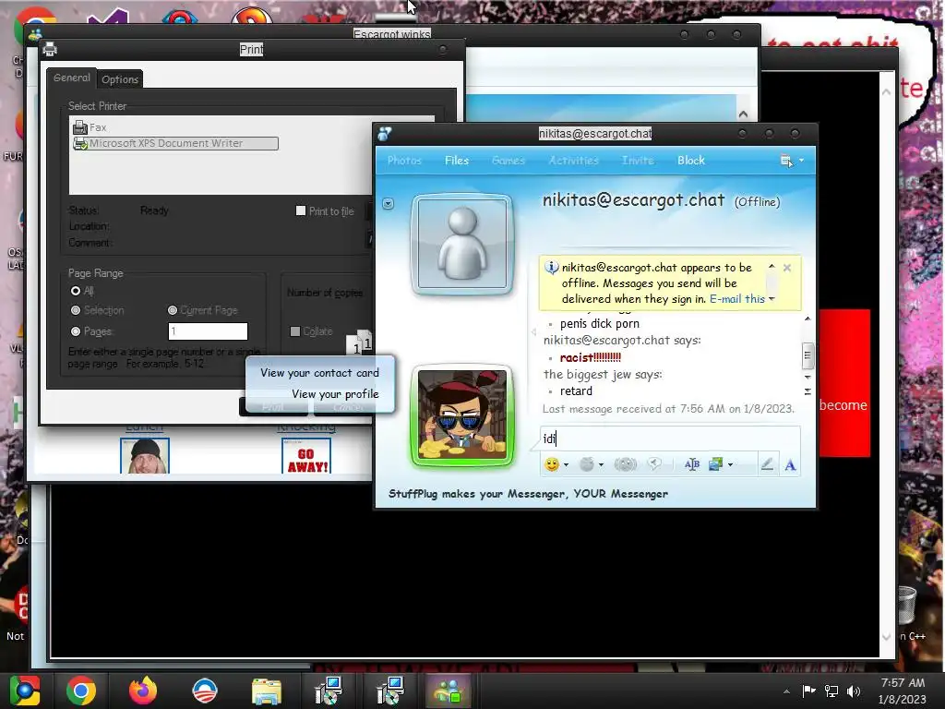Screen dimensions: 945x709
Task: Click scroll up arrow in Escargot winks window
Action: (743, 114)
